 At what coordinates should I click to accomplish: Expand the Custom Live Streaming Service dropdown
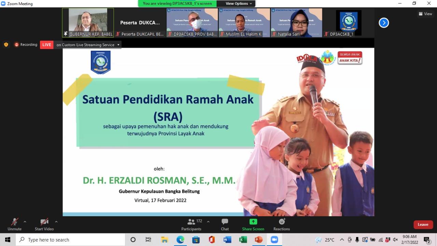[118, 44]
